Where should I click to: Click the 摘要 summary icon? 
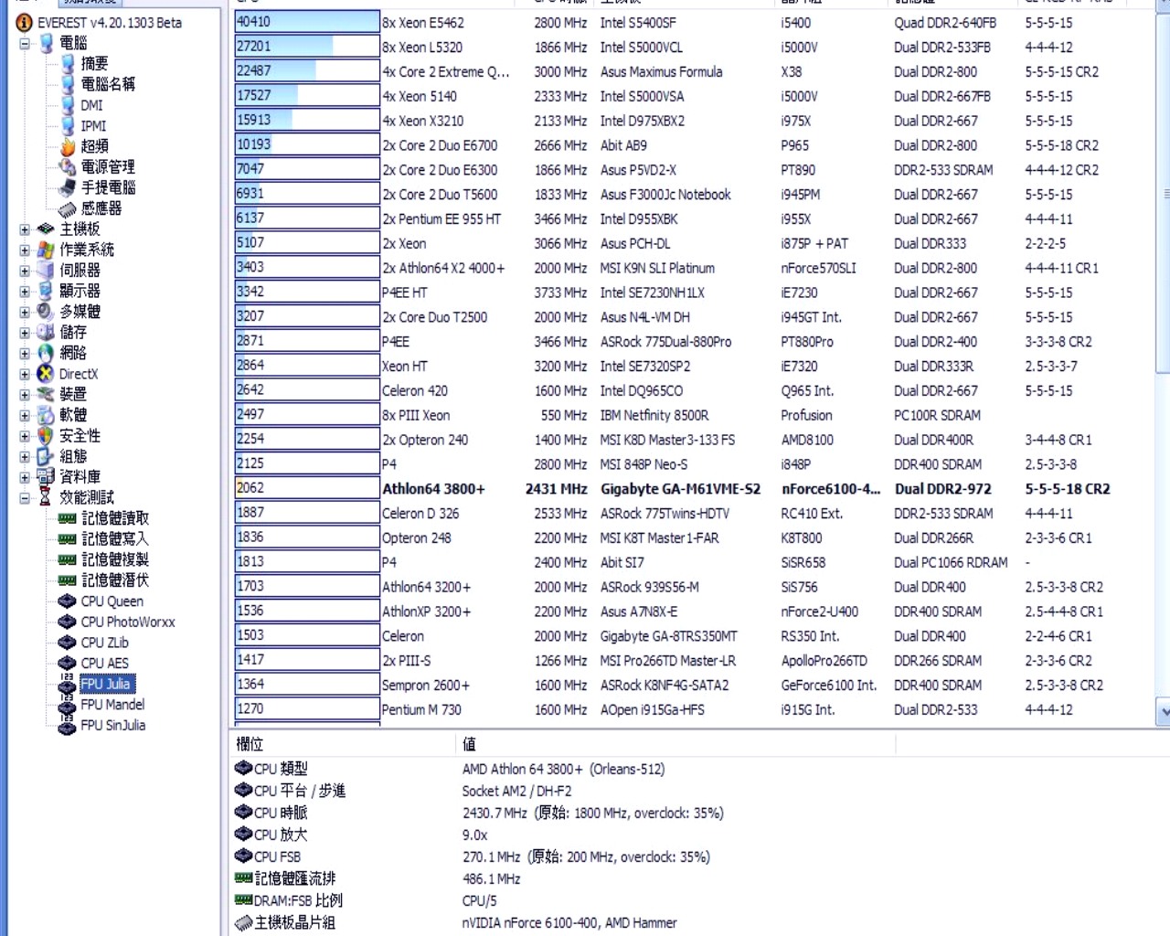[68, 63]
